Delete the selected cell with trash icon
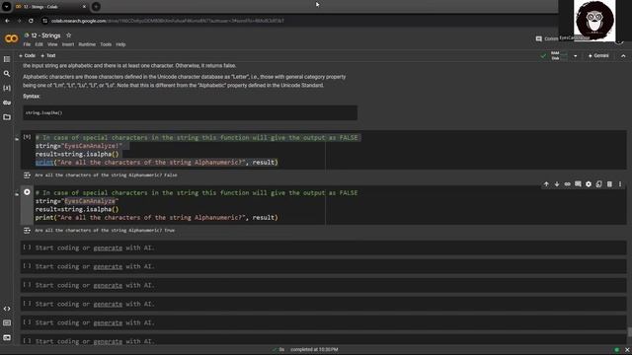The width and height of the screenshot is (632, 355). (x=609, y=184)
